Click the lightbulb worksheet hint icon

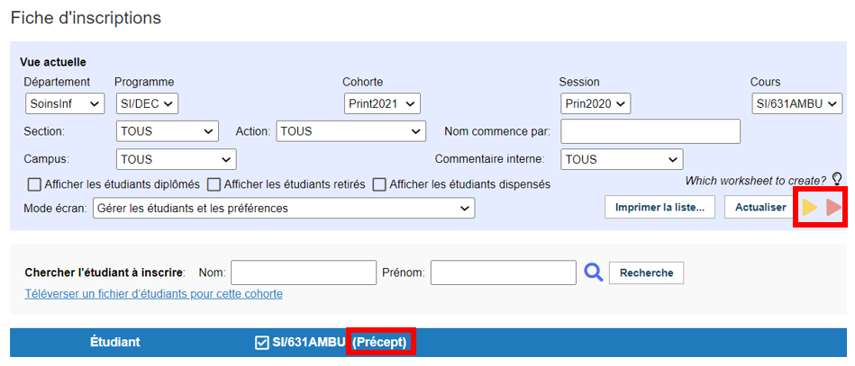pyautogui.click(x=837, y=179)
